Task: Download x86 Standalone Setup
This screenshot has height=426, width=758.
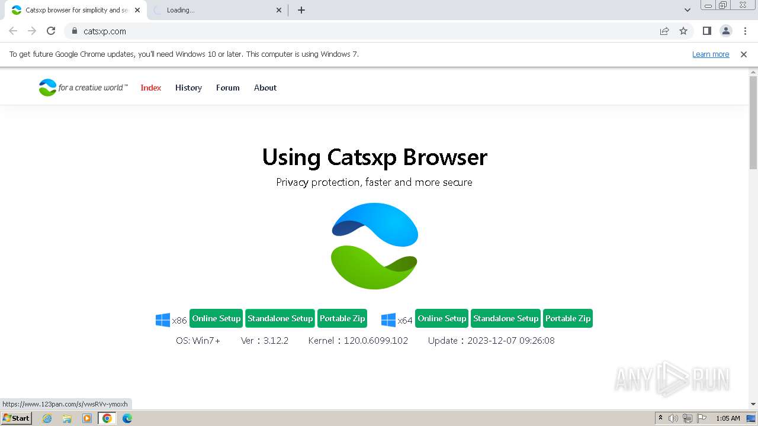Action: [x=280, y=318]
